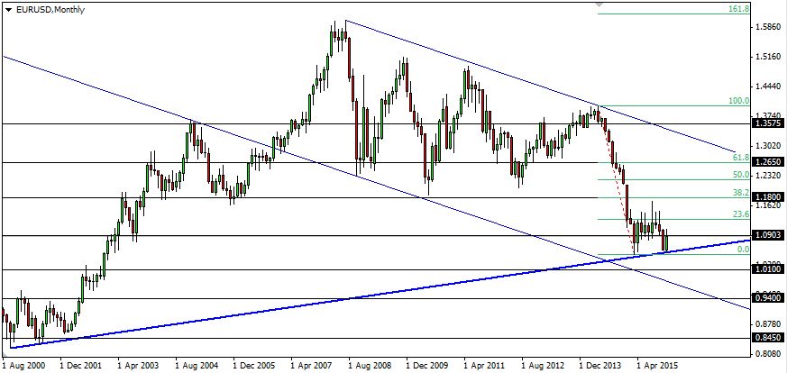787x373 pixels.
Task: Click the 38.2 Fibonacci retracement label
Action: pos(741,192)
